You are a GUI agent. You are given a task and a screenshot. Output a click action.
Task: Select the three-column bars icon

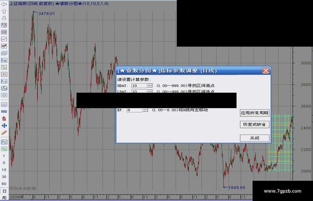click(x=4, y=32)
